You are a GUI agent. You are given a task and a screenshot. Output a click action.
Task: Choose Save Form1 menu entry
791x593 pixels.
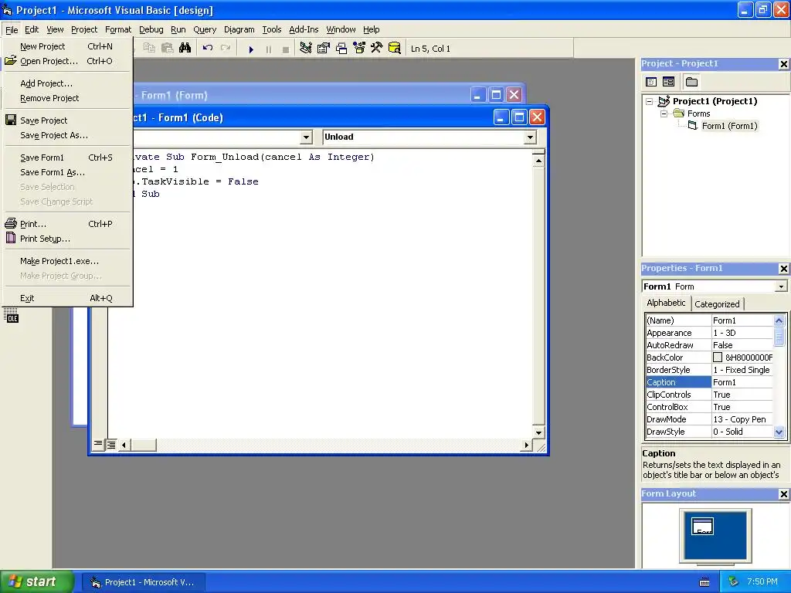pos(67,158)
